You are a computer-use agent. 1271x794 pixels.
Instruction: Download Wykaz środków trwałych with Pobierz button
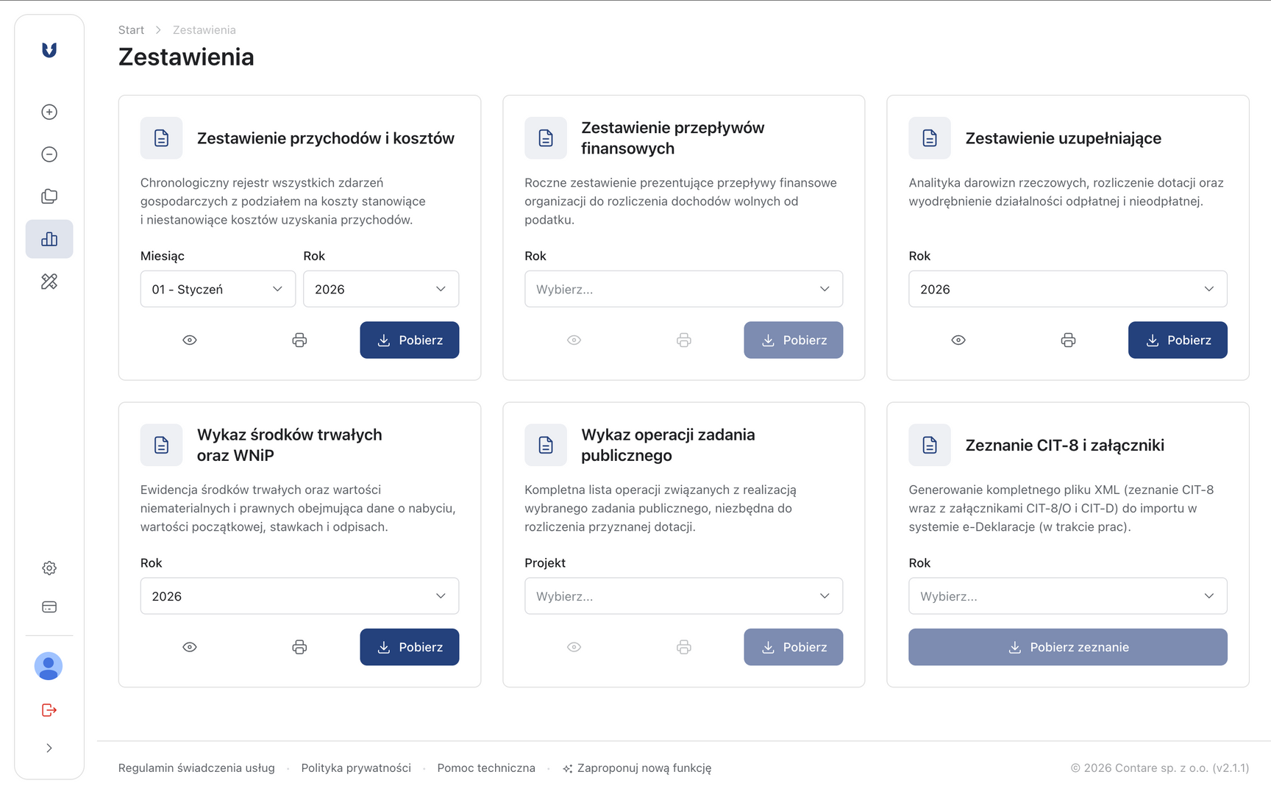point(409,647)
